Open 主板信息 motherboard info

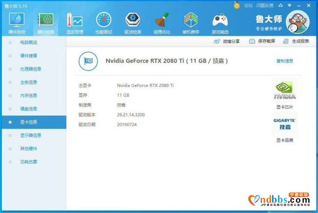(29, 82)
